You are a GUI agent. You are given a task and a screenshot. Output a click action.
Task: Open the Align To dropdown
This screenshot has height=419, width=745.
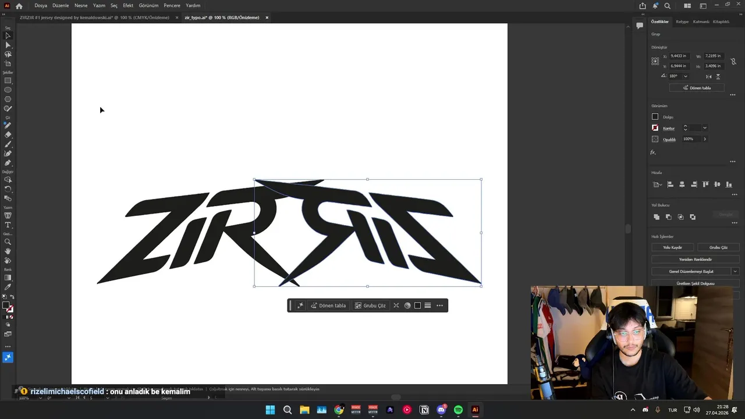(658, 184)
